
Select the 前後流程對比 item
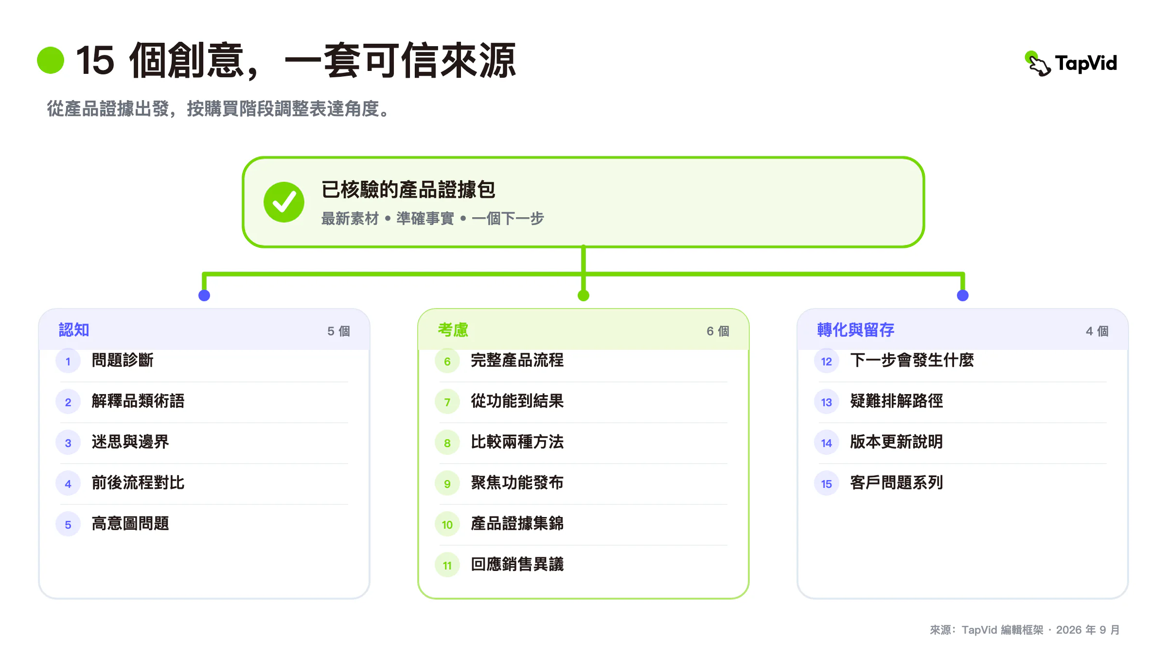pos(203,483)
